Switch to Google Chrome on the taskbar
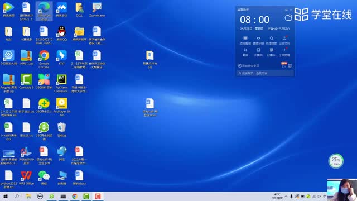Image resolution: width=357 pixels, height=201 pixels. pyautogui.click(x=74, y=196)
